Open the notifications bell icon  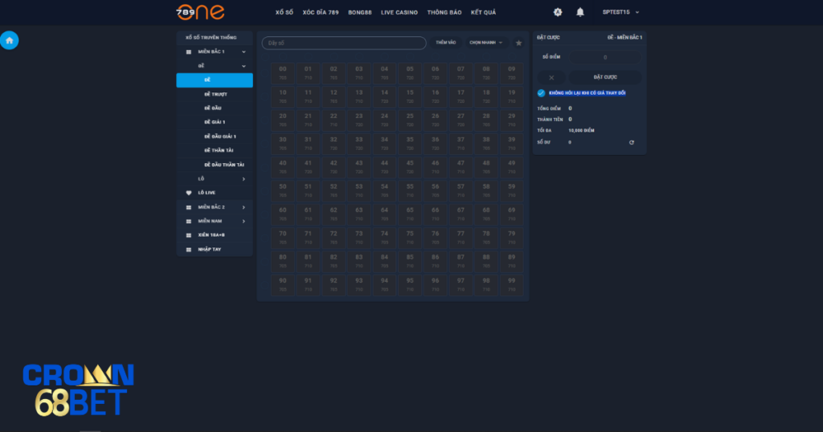(x=580, y=12)
